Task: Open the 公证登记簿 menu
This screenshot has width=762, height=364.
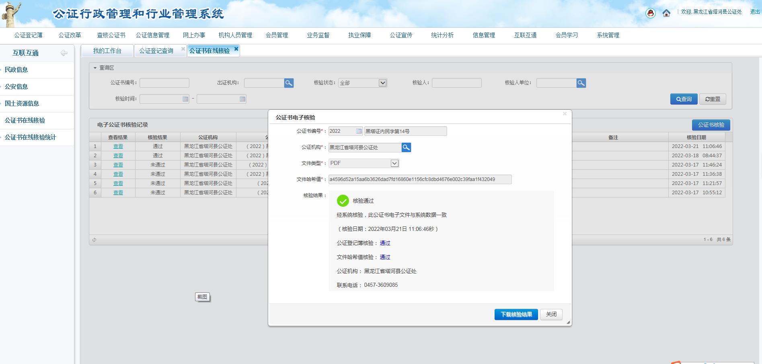Action: click(x=28, y=35)
